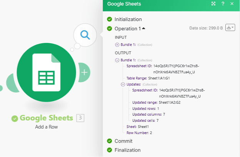Click the Commit step label
240x157 pixels.
pyautogui.click(x=123, y=141)
